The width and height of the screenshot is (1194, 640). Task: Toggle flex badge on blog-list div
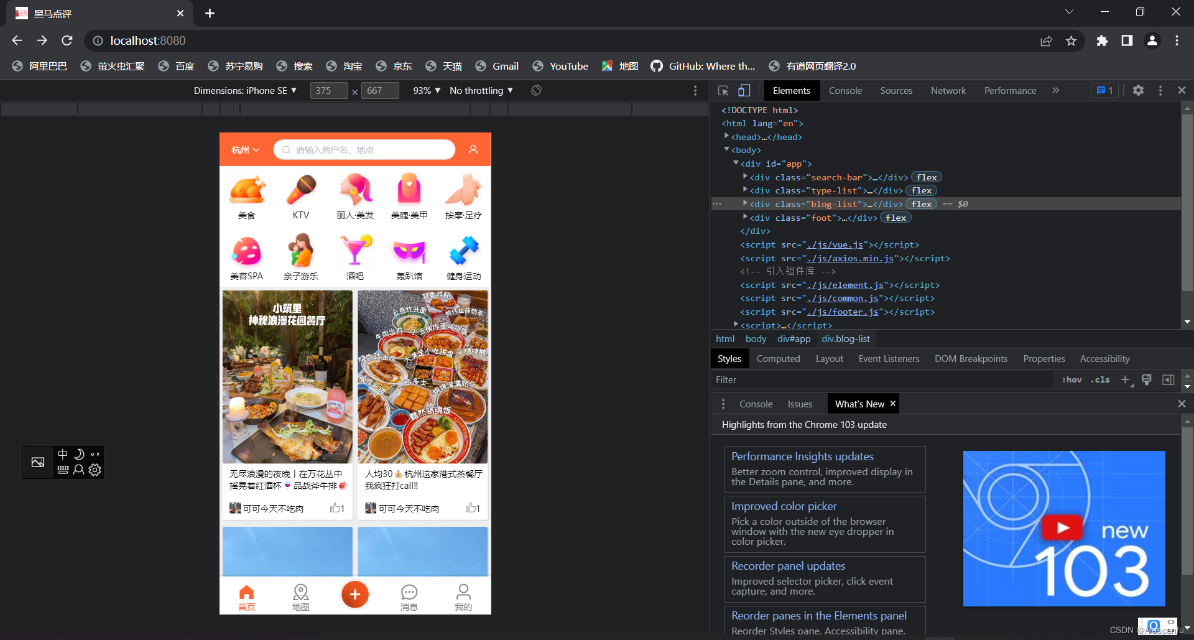(922, 204)
